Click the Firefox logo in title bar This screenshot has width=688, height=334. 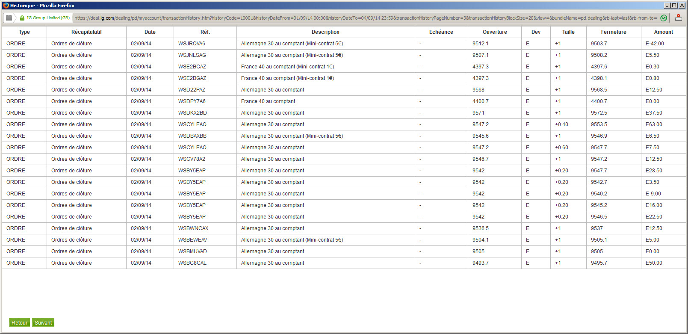pos(6,5)
